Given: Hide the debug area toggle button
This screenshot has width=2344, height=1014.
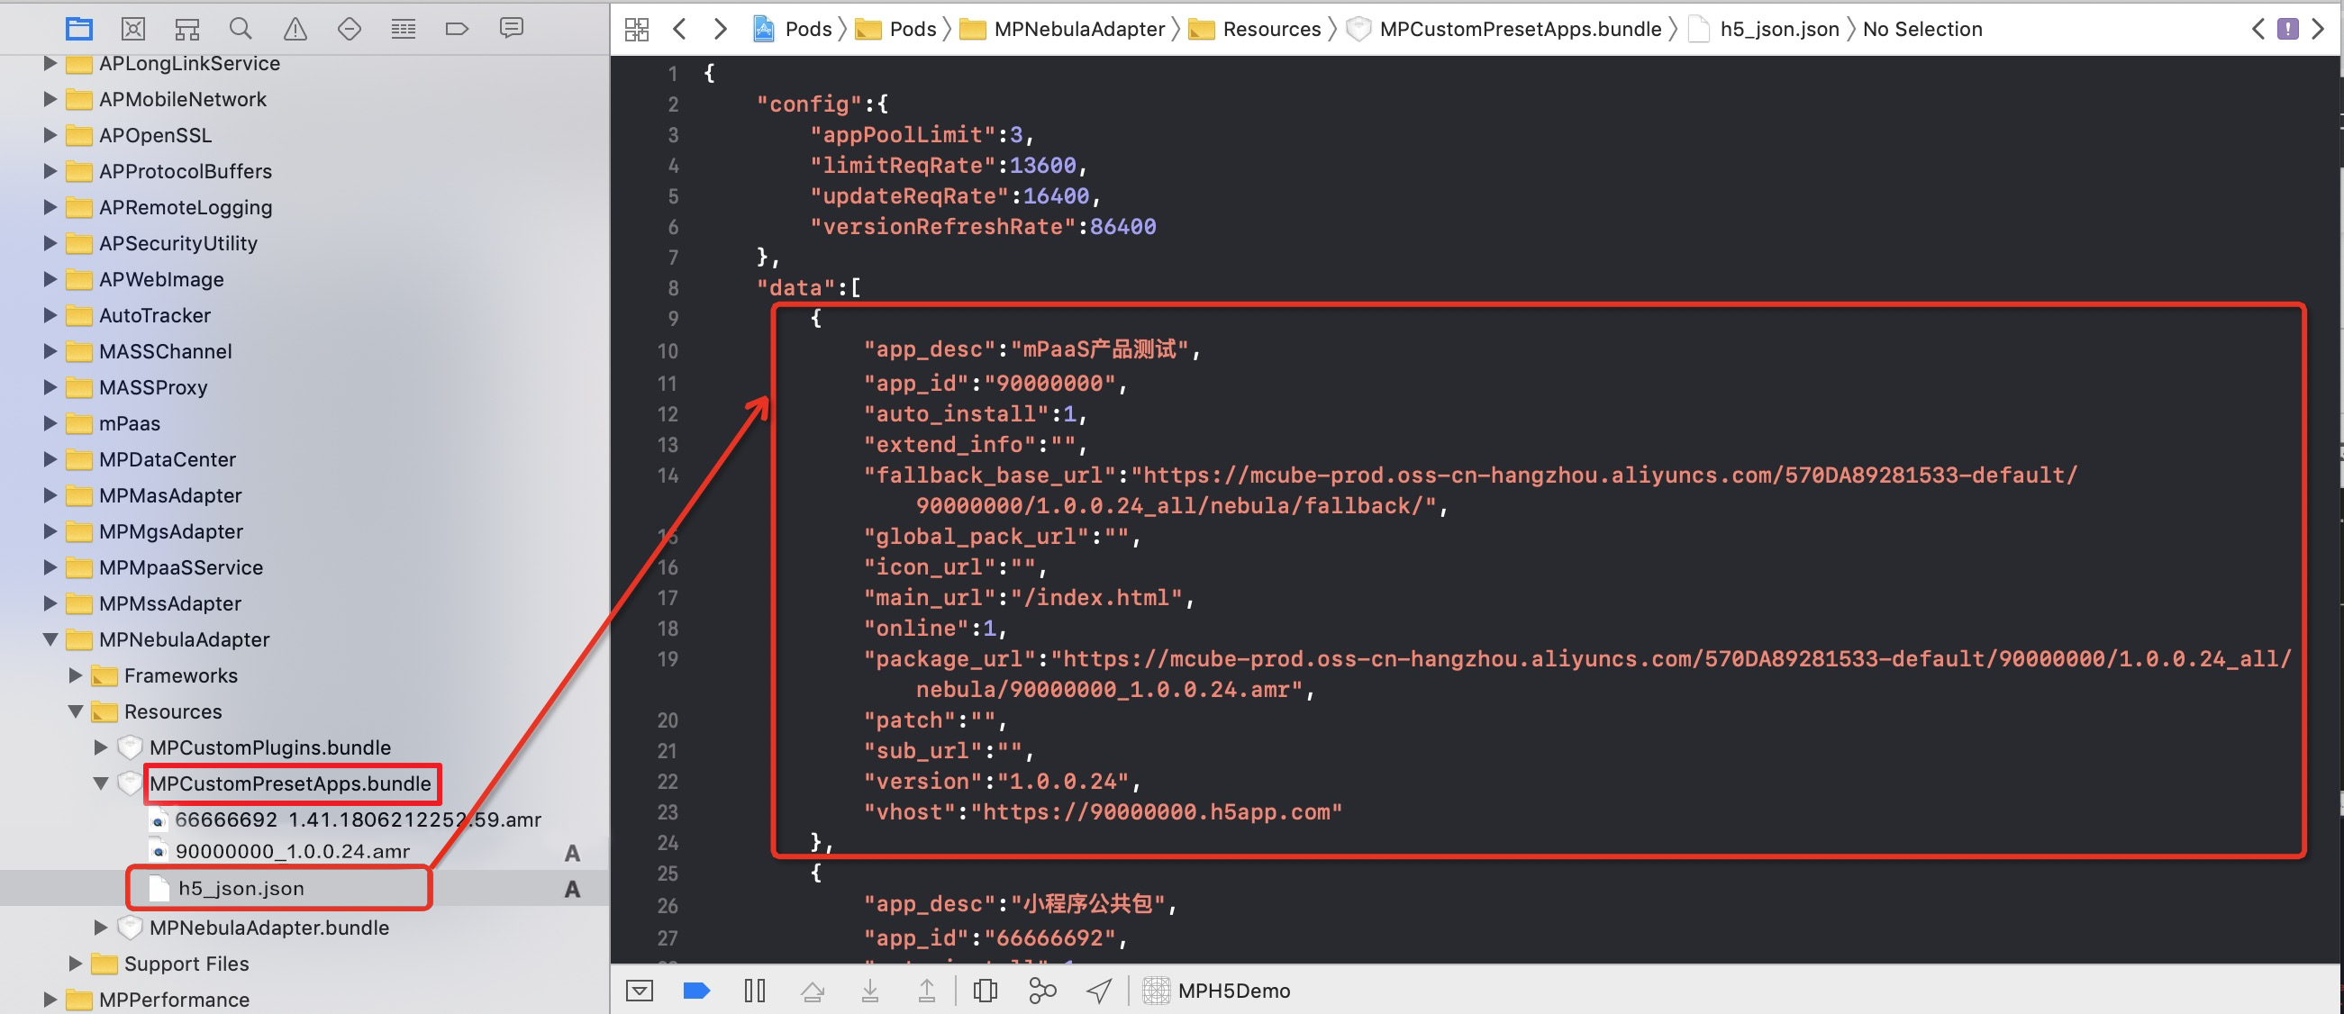Looking at the screenshot, I should click(x=640, y=991).
